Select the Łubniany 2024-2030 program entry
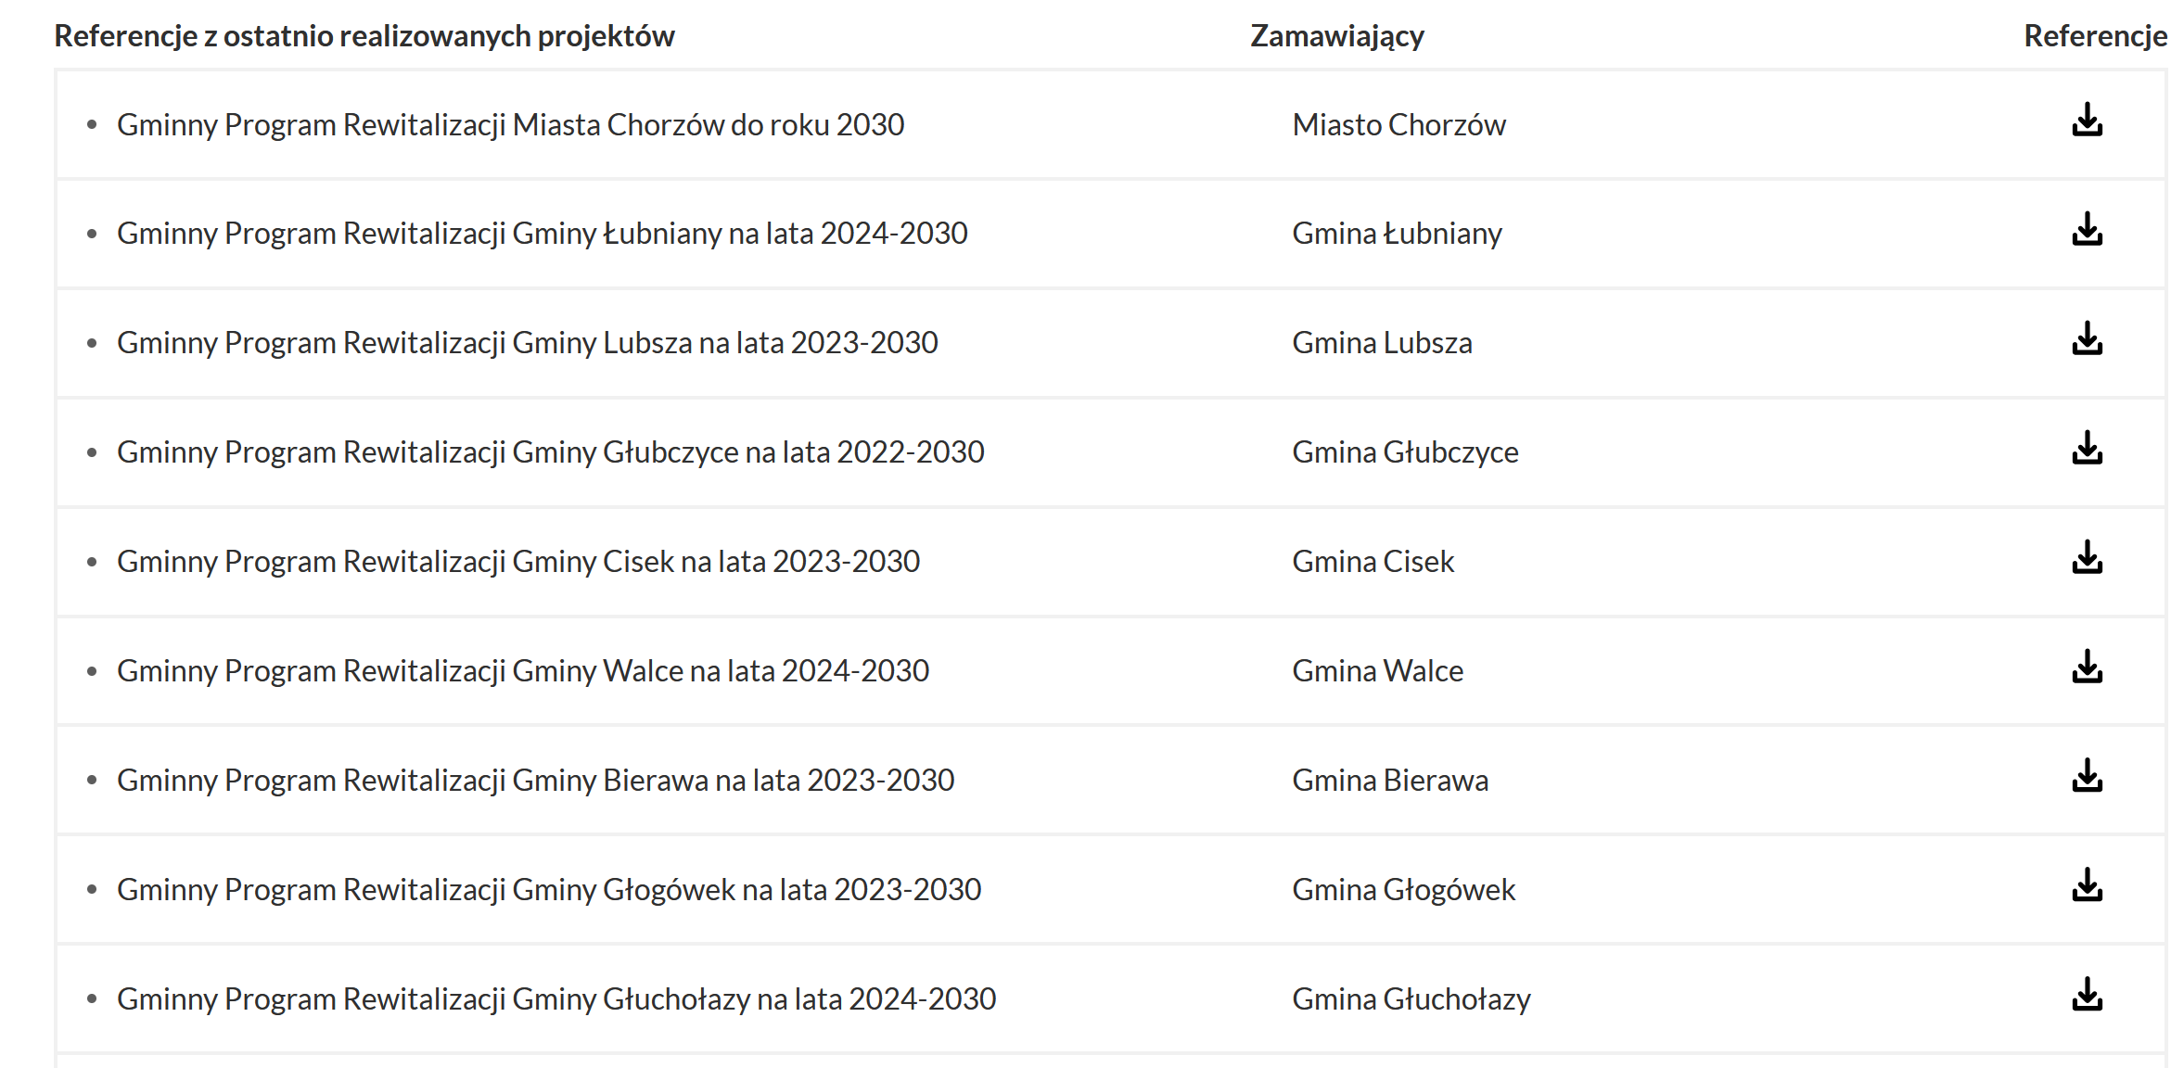Screen dimensions: 2171x1068 click(x=542, y=234)
